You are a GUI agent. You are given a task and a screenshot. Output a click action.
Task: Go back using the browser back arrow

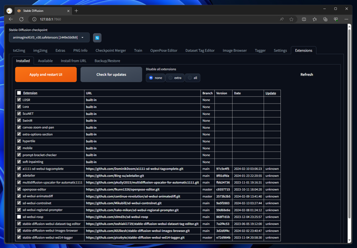(x=11, y=19)
